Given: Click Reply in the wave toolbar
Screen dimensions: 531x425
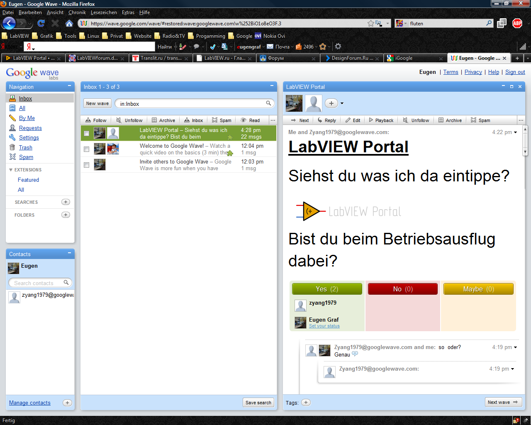Looking at the screenshot, I should (327, 120).
